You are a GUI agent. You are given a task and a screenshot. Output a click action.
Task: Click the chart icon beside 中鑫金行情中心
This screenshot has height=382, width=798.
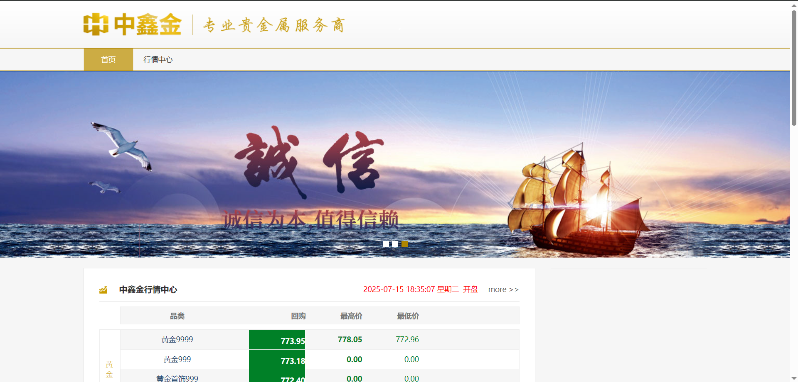(x=103, y=290)
